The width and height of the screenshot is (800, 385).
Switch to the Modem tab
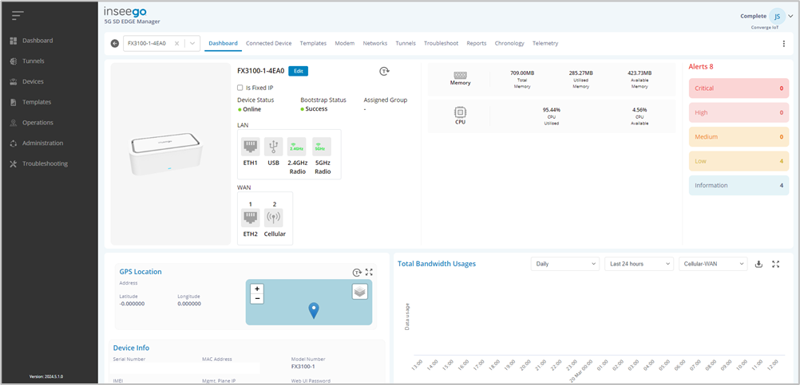click(344, 43)
